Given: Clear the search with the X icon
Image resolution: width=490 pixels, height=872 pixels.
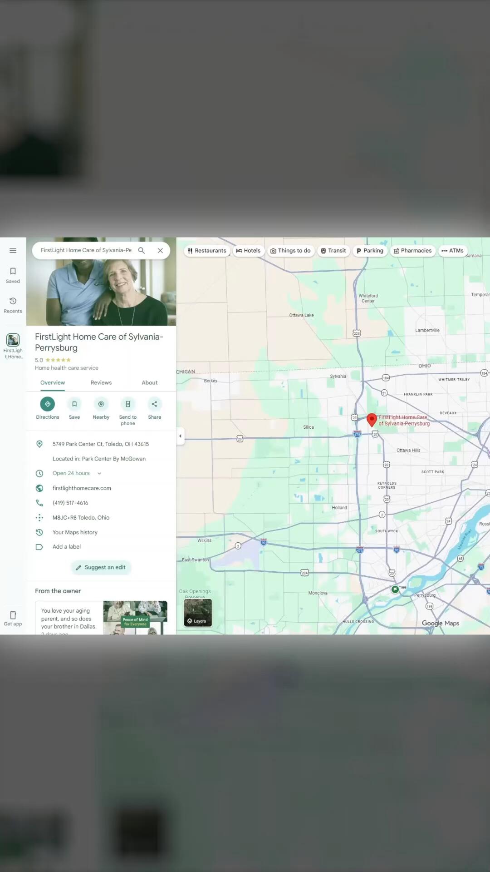Looking at the screenshot, I should pyautogui.click(x=160, y=250).
